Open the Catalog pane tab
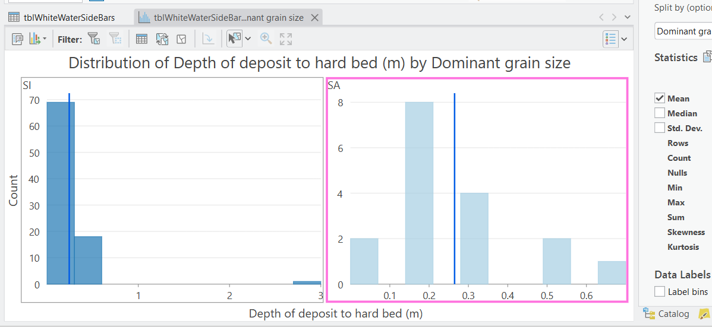The height and width of the screenshot is (327, 712). (x=667, y=314)
